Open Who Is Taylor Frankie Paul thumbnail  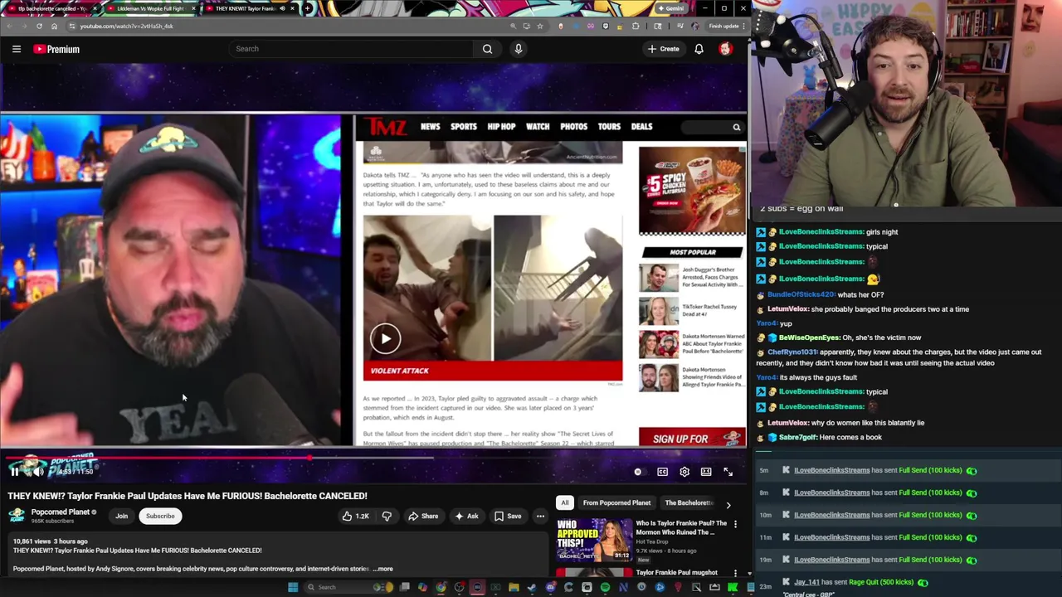pos(593,540)
